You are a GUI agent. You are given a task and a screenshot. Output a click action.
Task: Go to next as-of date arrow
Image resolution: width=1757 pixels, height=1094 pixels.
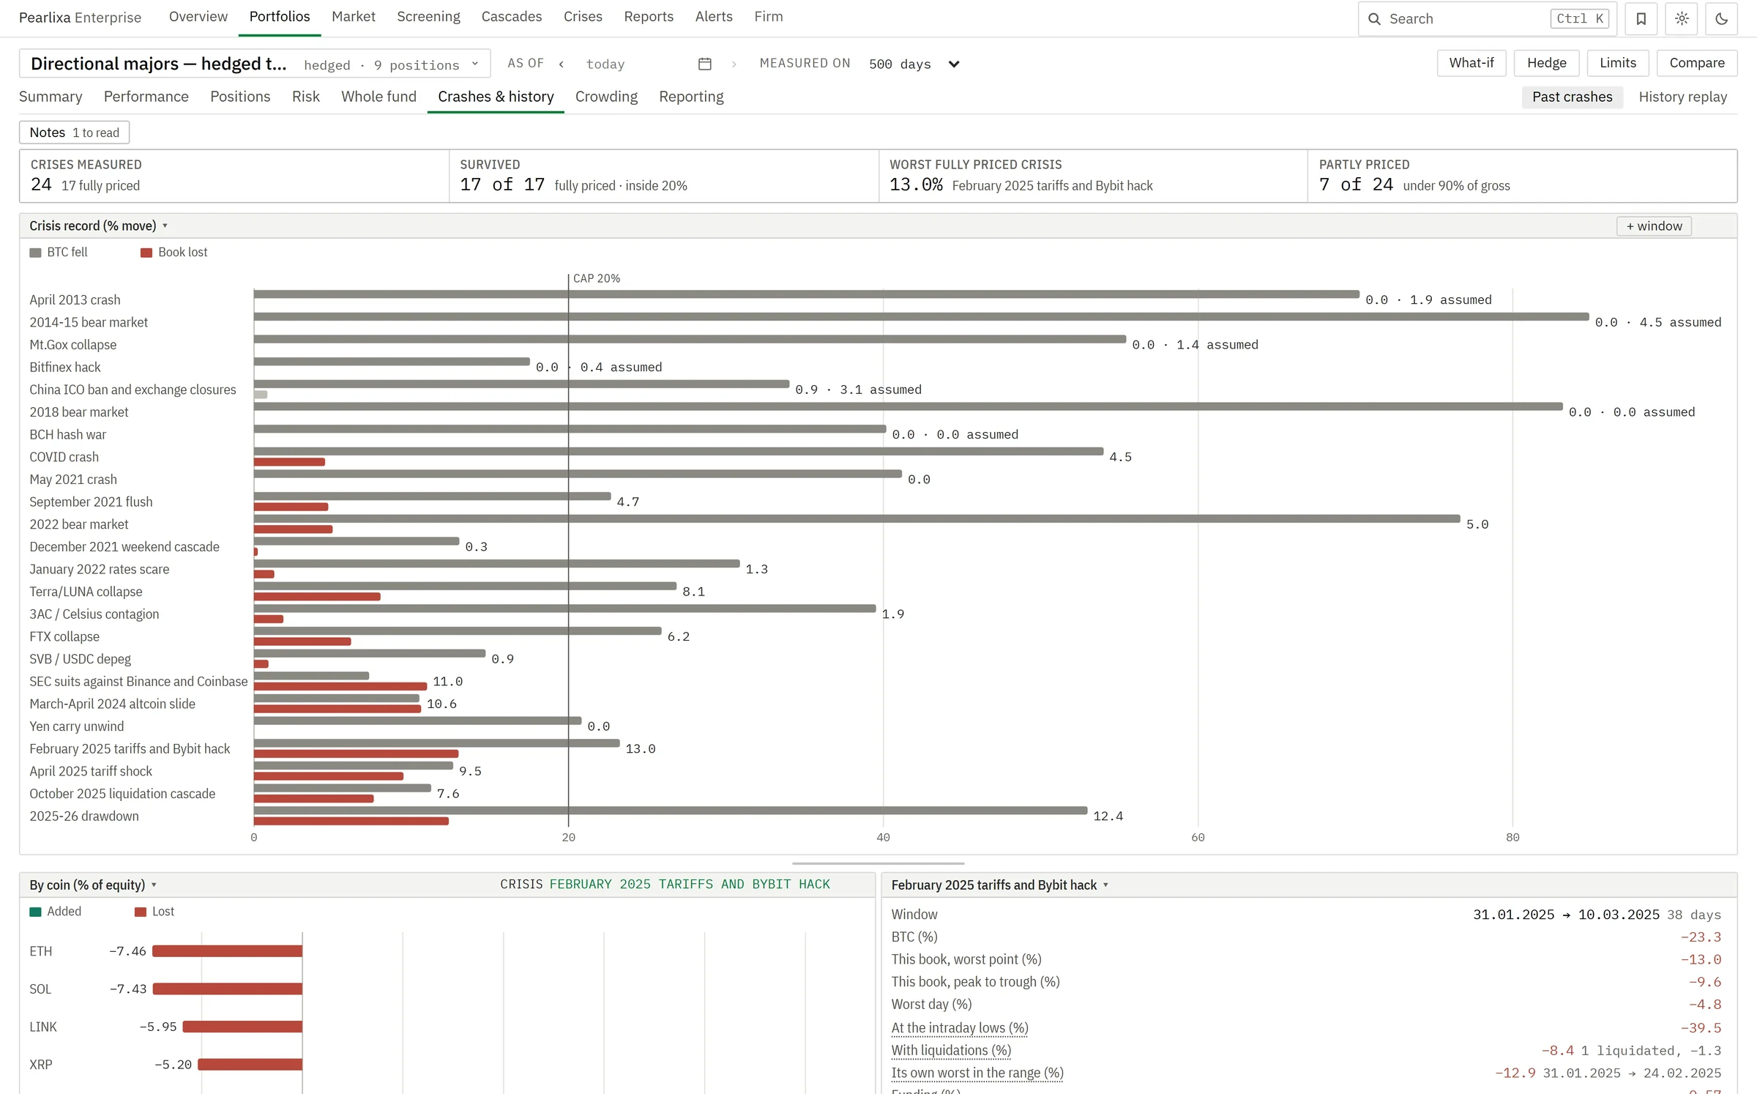[x=734, y=64]
